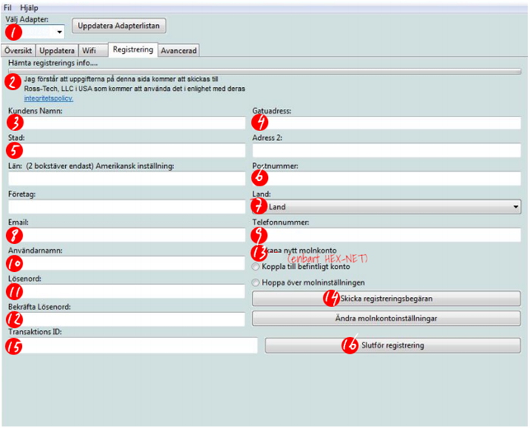Click Uppdatera Adapterlistan button
The image size is (530, 428).
tap(120, 26)
